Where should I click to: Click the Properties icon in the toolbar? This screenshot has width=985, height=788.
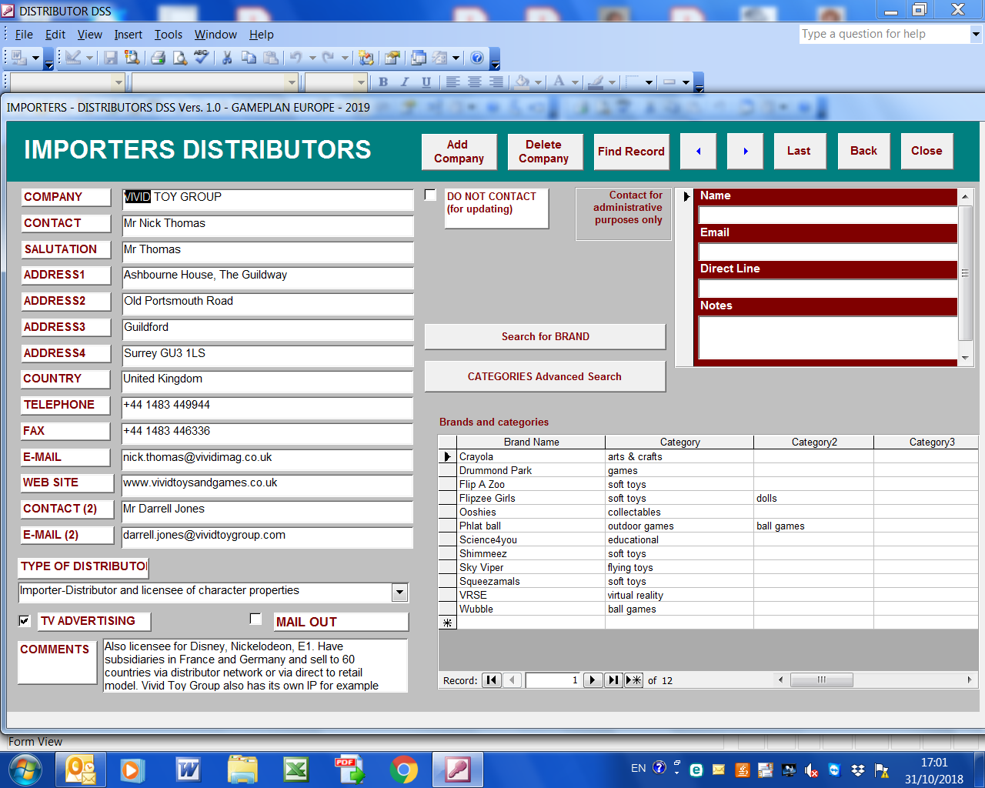point(392,58)
